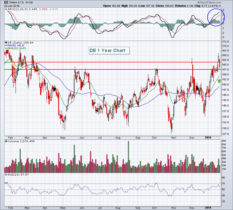Click the May label under the price panel
Viewport: 233px width, 210px height.
pos(63,138)
